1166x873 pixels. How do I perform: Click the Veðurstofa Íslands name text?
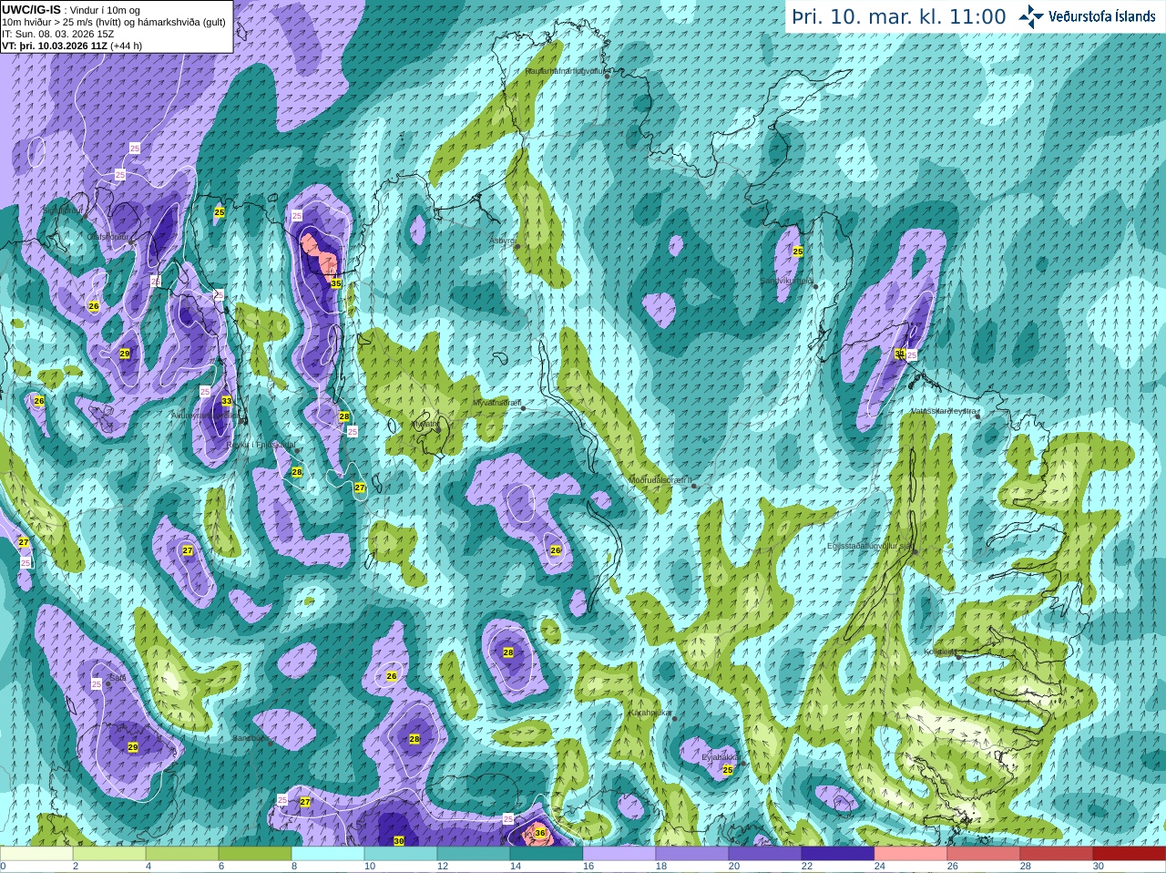(x=1102, y=16)
